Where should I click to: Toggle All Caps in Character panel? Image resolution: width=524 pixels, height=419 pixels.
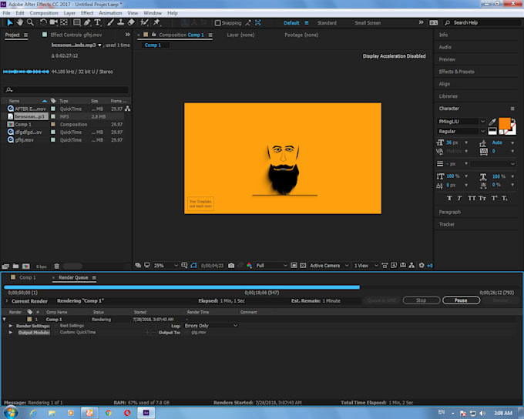[472, 198]
